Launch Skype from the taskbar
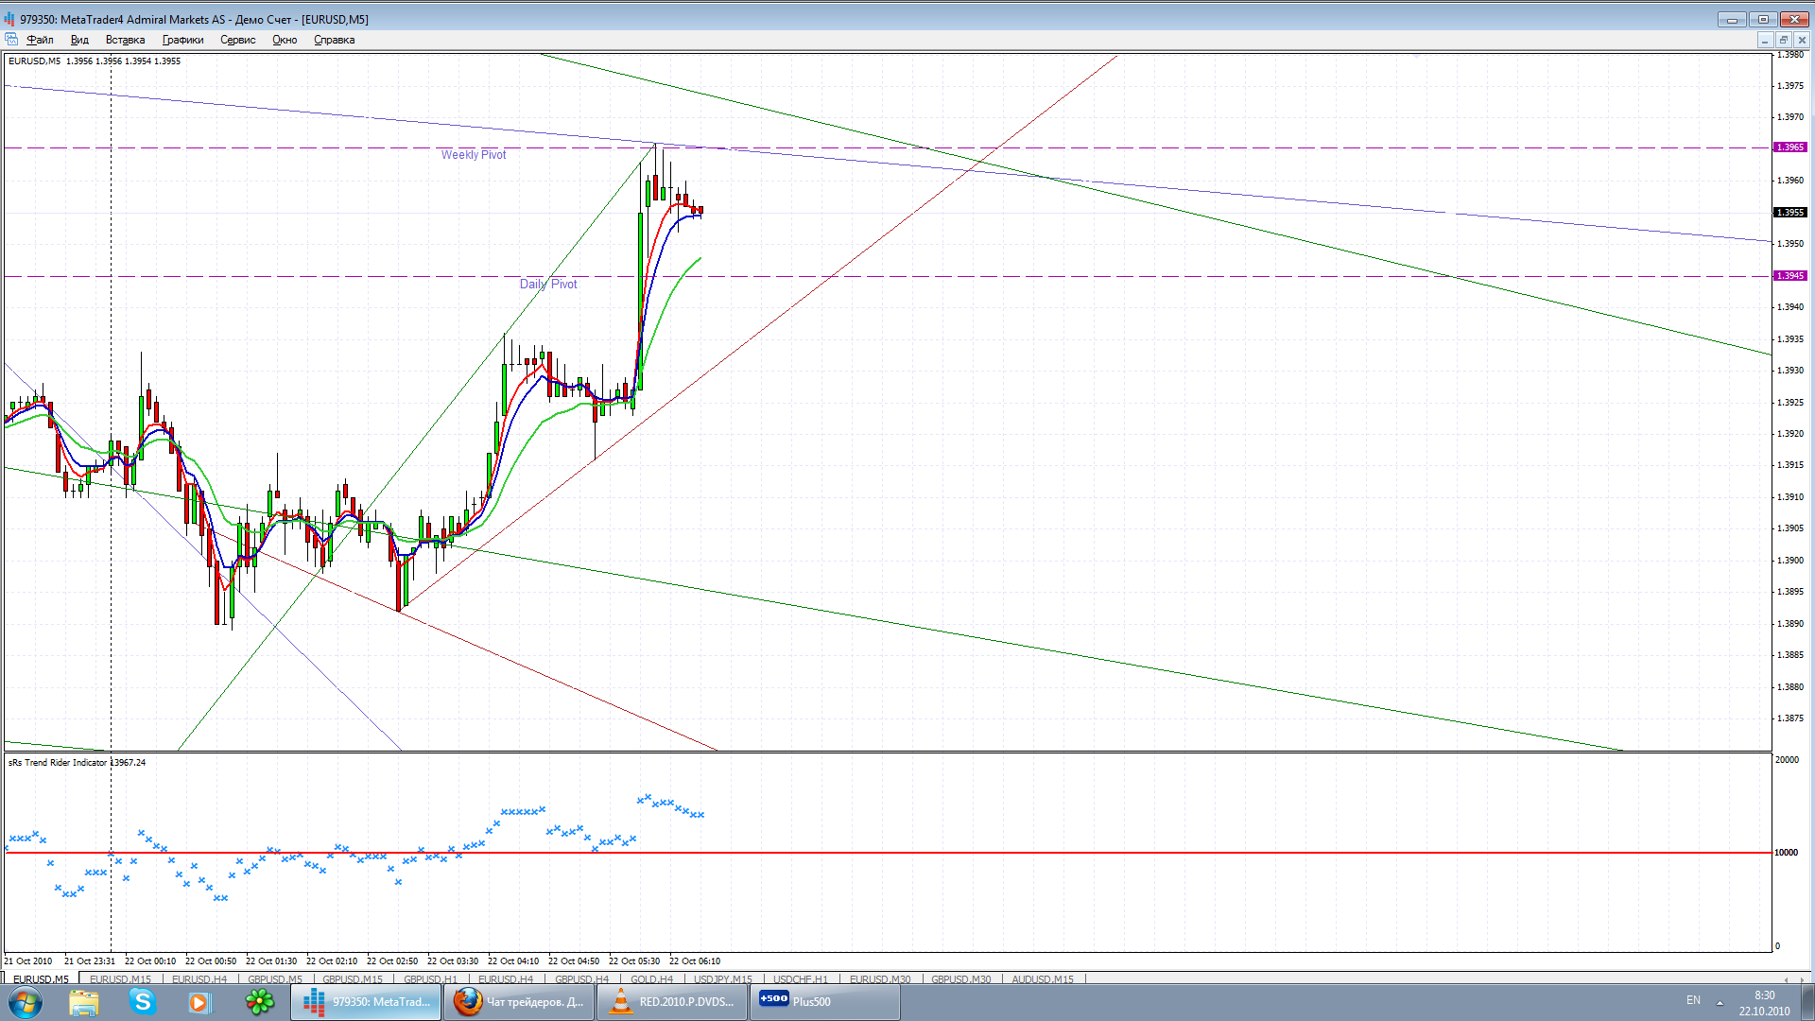Screen dimensions: 1815x1021 coord(143,1002)
